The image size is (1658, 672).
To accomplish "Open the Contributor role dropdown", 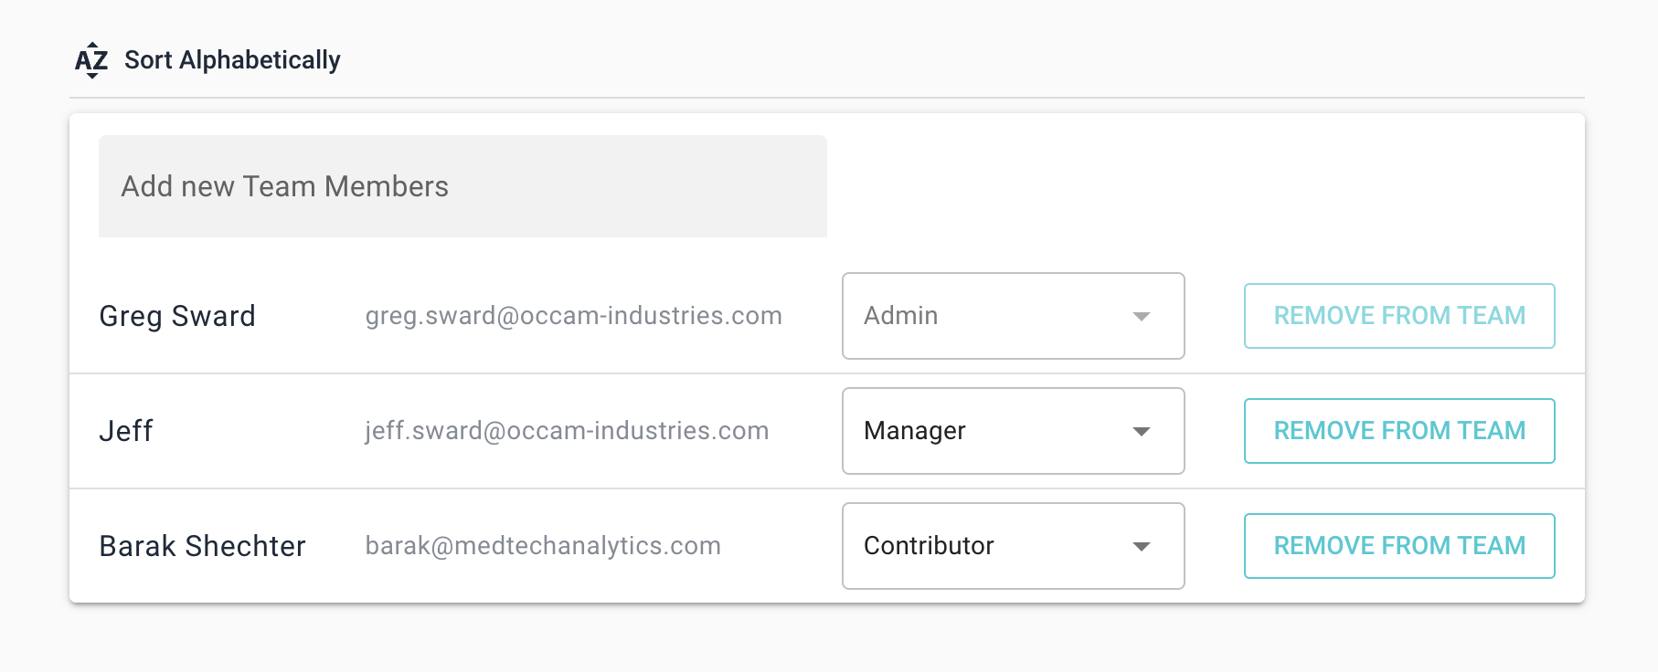I will coord(1013,546).
